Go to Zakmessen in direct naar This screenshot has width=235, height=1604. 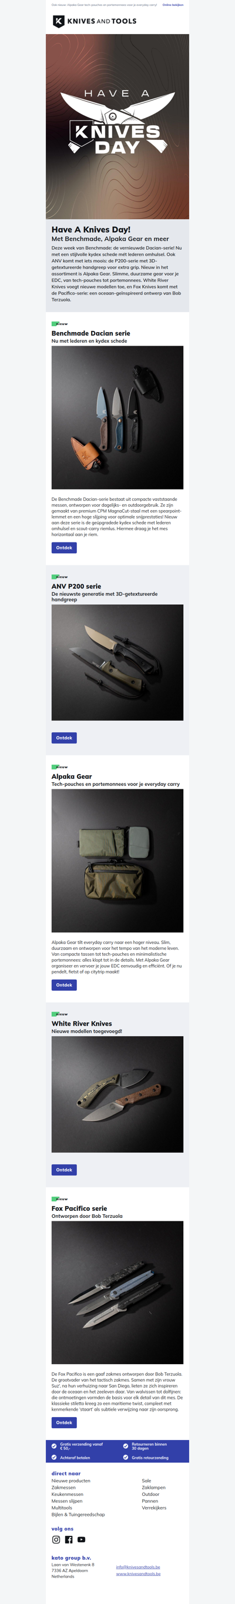pos(63,1487)
